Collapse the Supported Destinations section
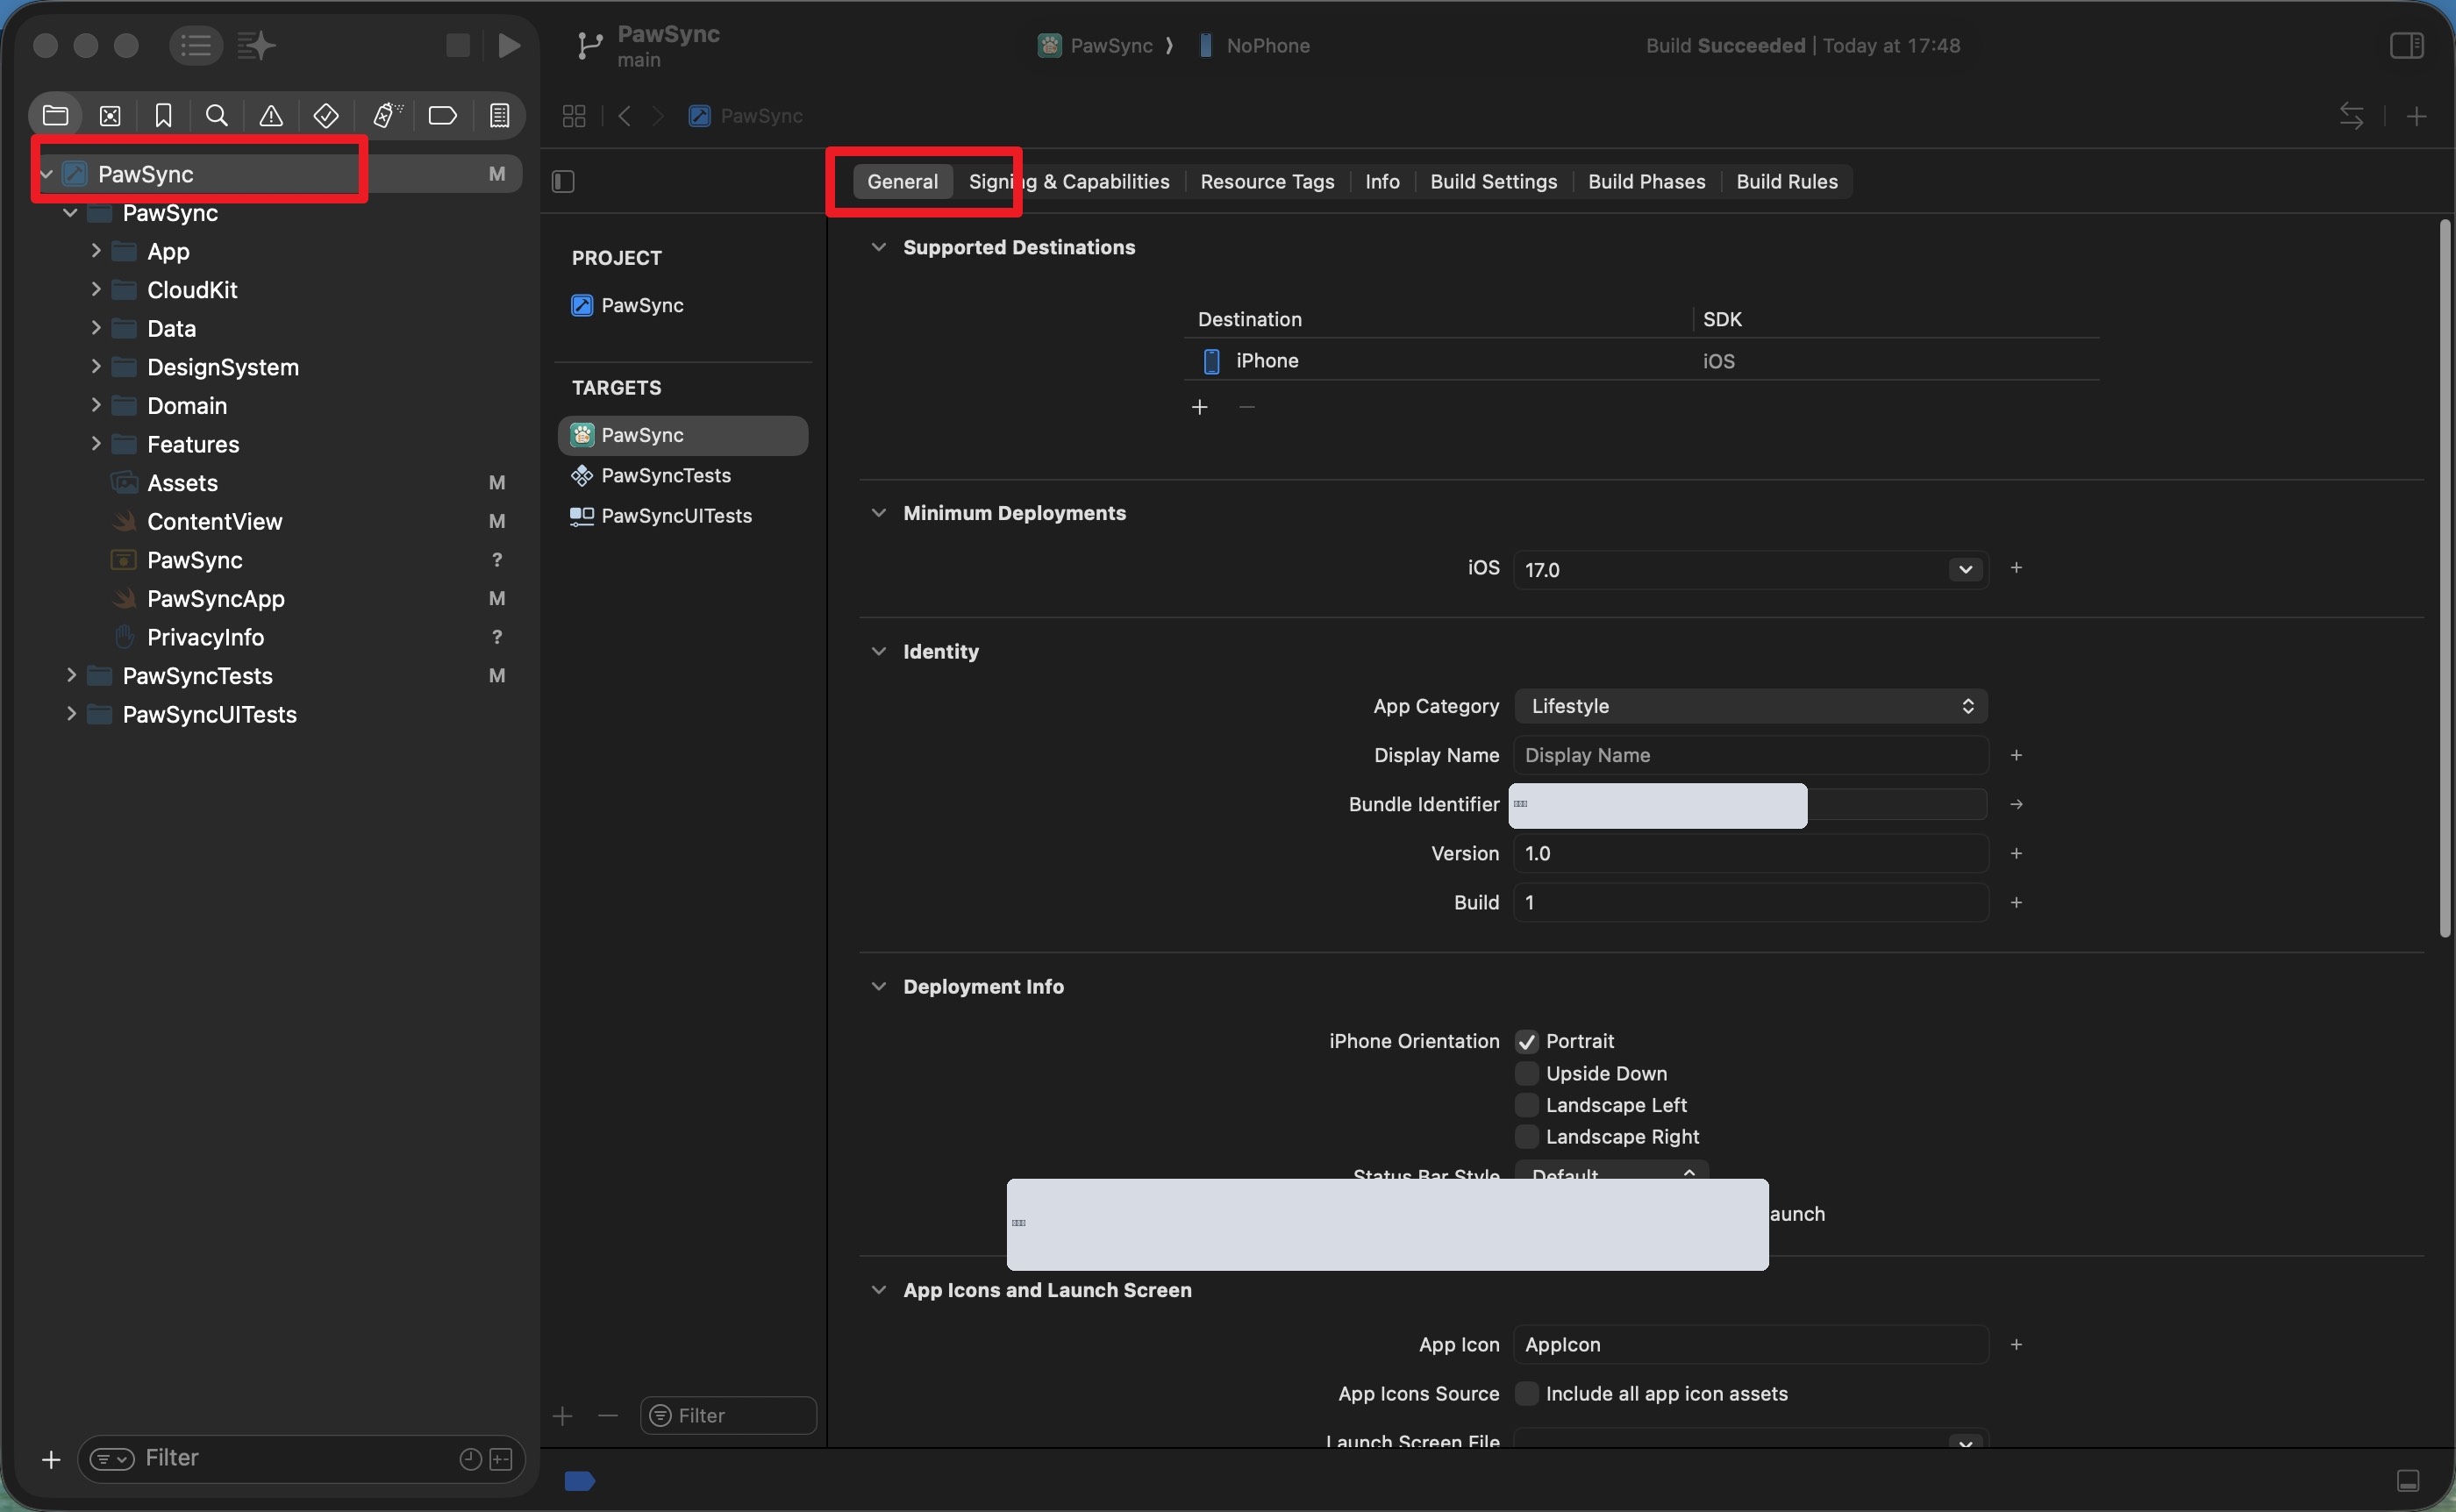Image resolution: width=2456 pixels, height=1512 pixels. coord(878,247)
